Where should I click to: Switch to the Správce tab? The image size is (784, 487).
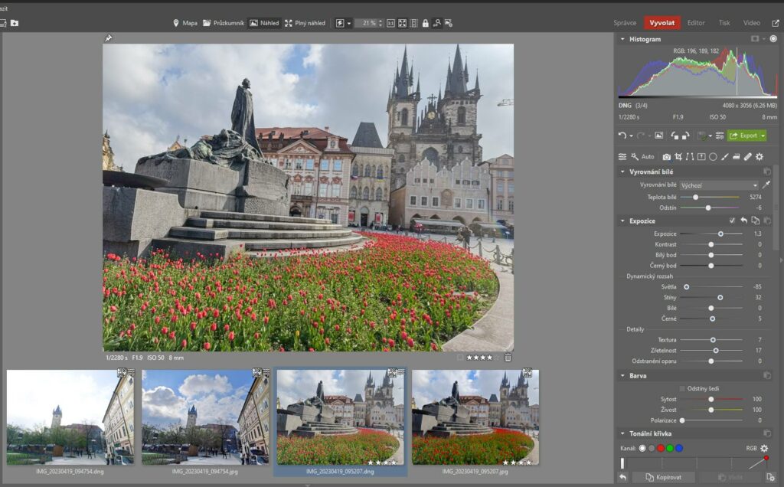[625, 23]
